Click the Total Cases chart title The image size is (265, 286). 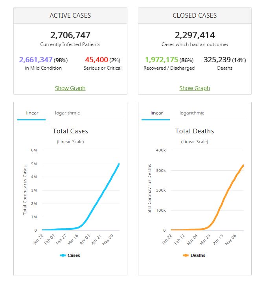pos(70,131)
